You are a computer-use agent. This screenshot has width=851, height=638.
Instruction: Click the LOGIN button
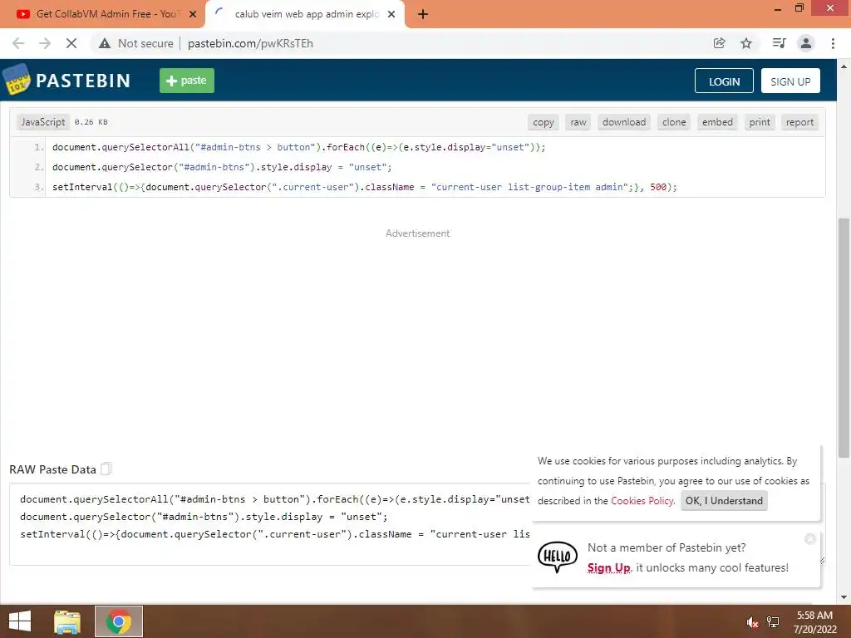[x=724, y=81]
